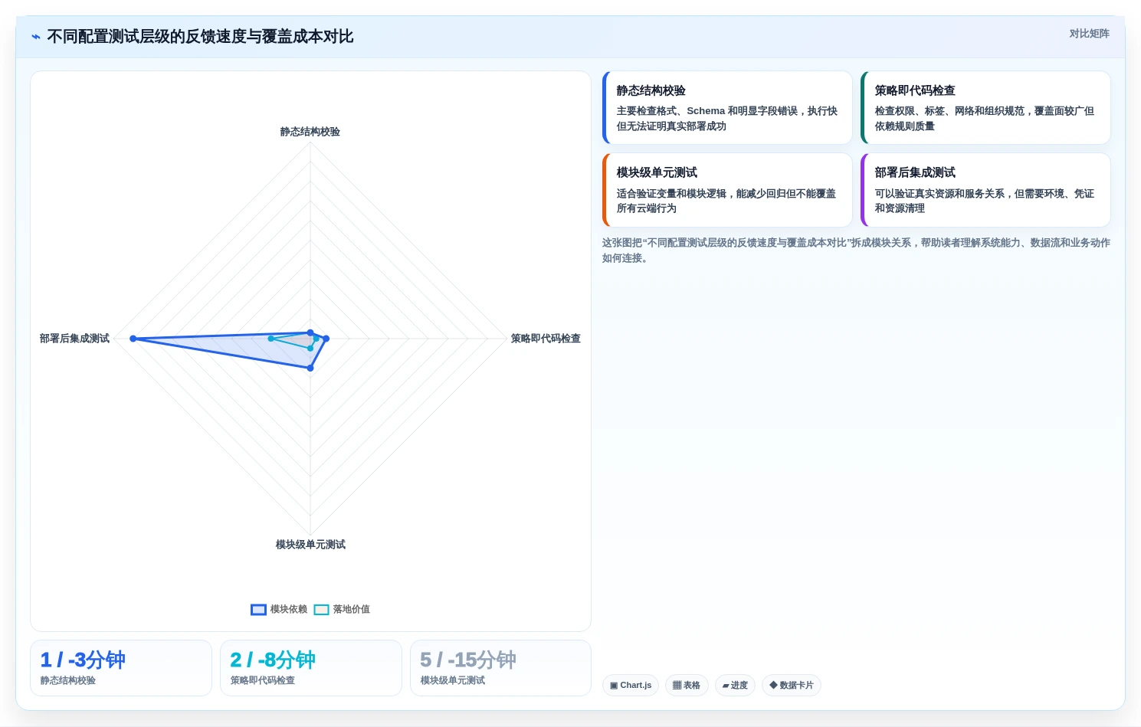Click the blue data point on the 部署后集成测试 axis
Viewport: 1141px width, 727px height.
click(x=133, y=339)
